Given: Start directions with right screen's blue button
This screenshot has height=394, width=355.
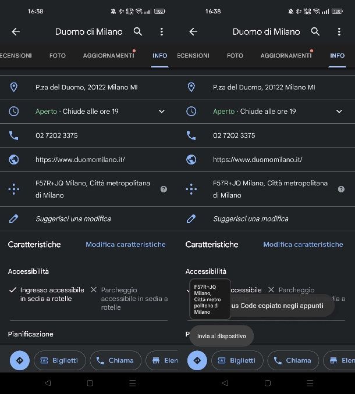Looking at the screenshot, I should coord(197,360).
